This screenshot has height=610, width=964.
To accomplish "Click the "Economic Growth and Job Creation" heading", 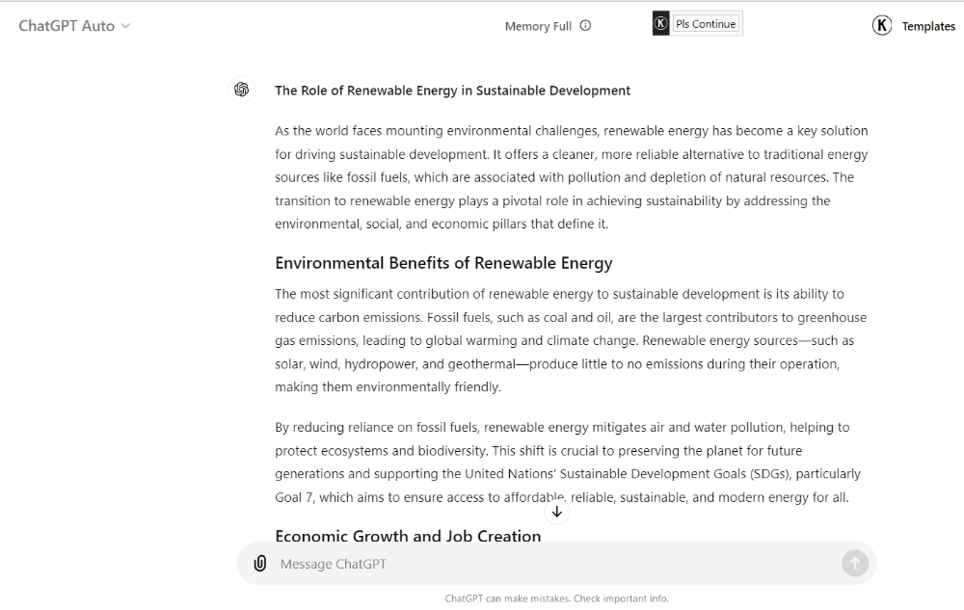I will coord(408,536).
